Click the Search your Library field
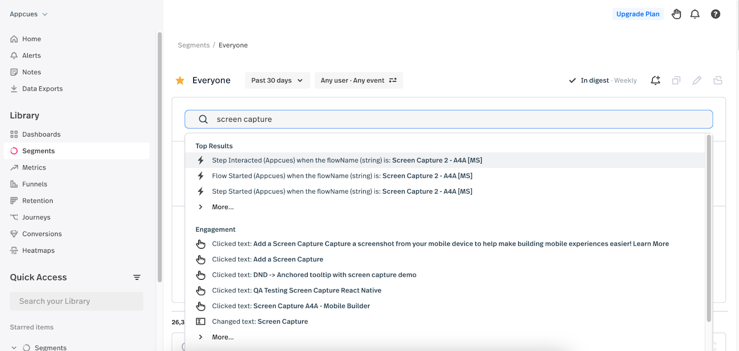739x351 pixels. [x=76, y=301]
